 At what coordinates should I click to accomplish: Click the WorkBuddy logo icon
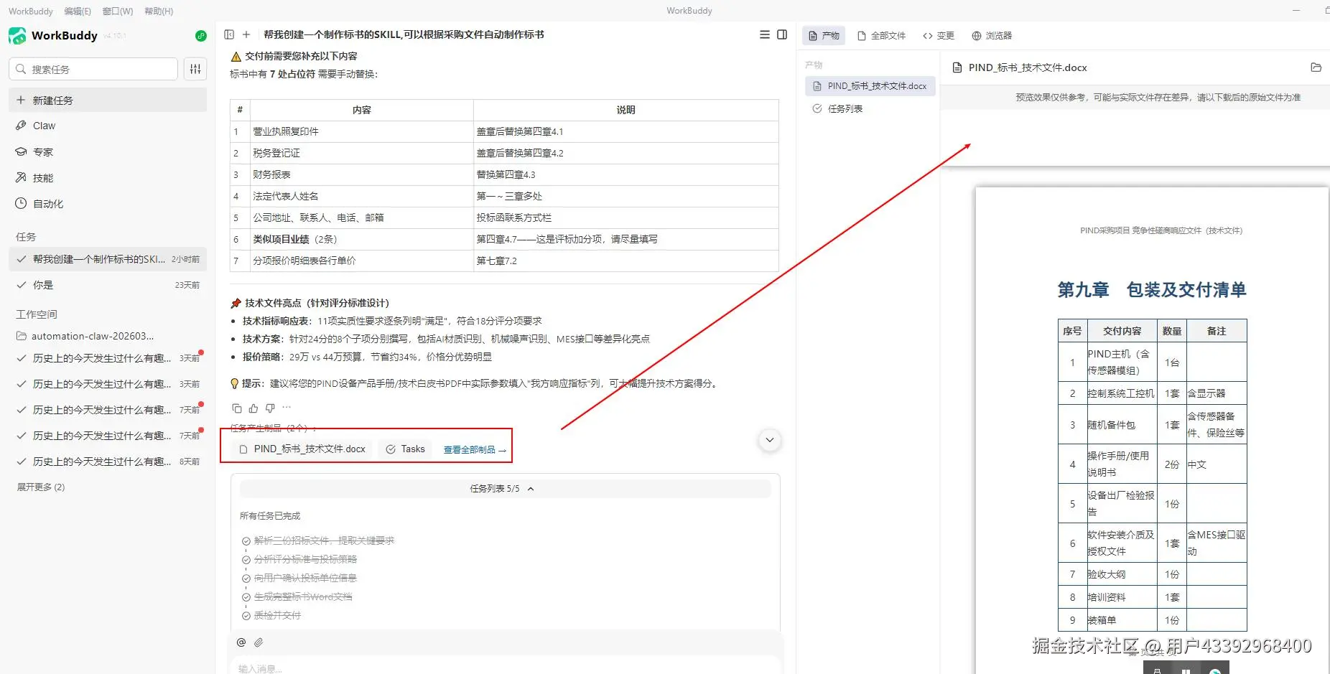(17, 35)
